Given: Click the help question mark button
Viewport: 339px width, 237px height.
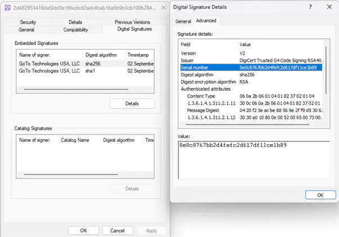Looking at the screenshot, I should (x=309, y=7).
